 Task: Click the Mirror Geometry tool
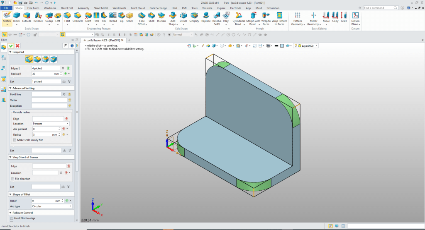click(x=313, y=19)
